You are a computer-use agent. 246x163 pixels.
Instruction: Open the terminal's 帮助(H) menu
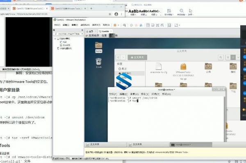tap(166, 94)
